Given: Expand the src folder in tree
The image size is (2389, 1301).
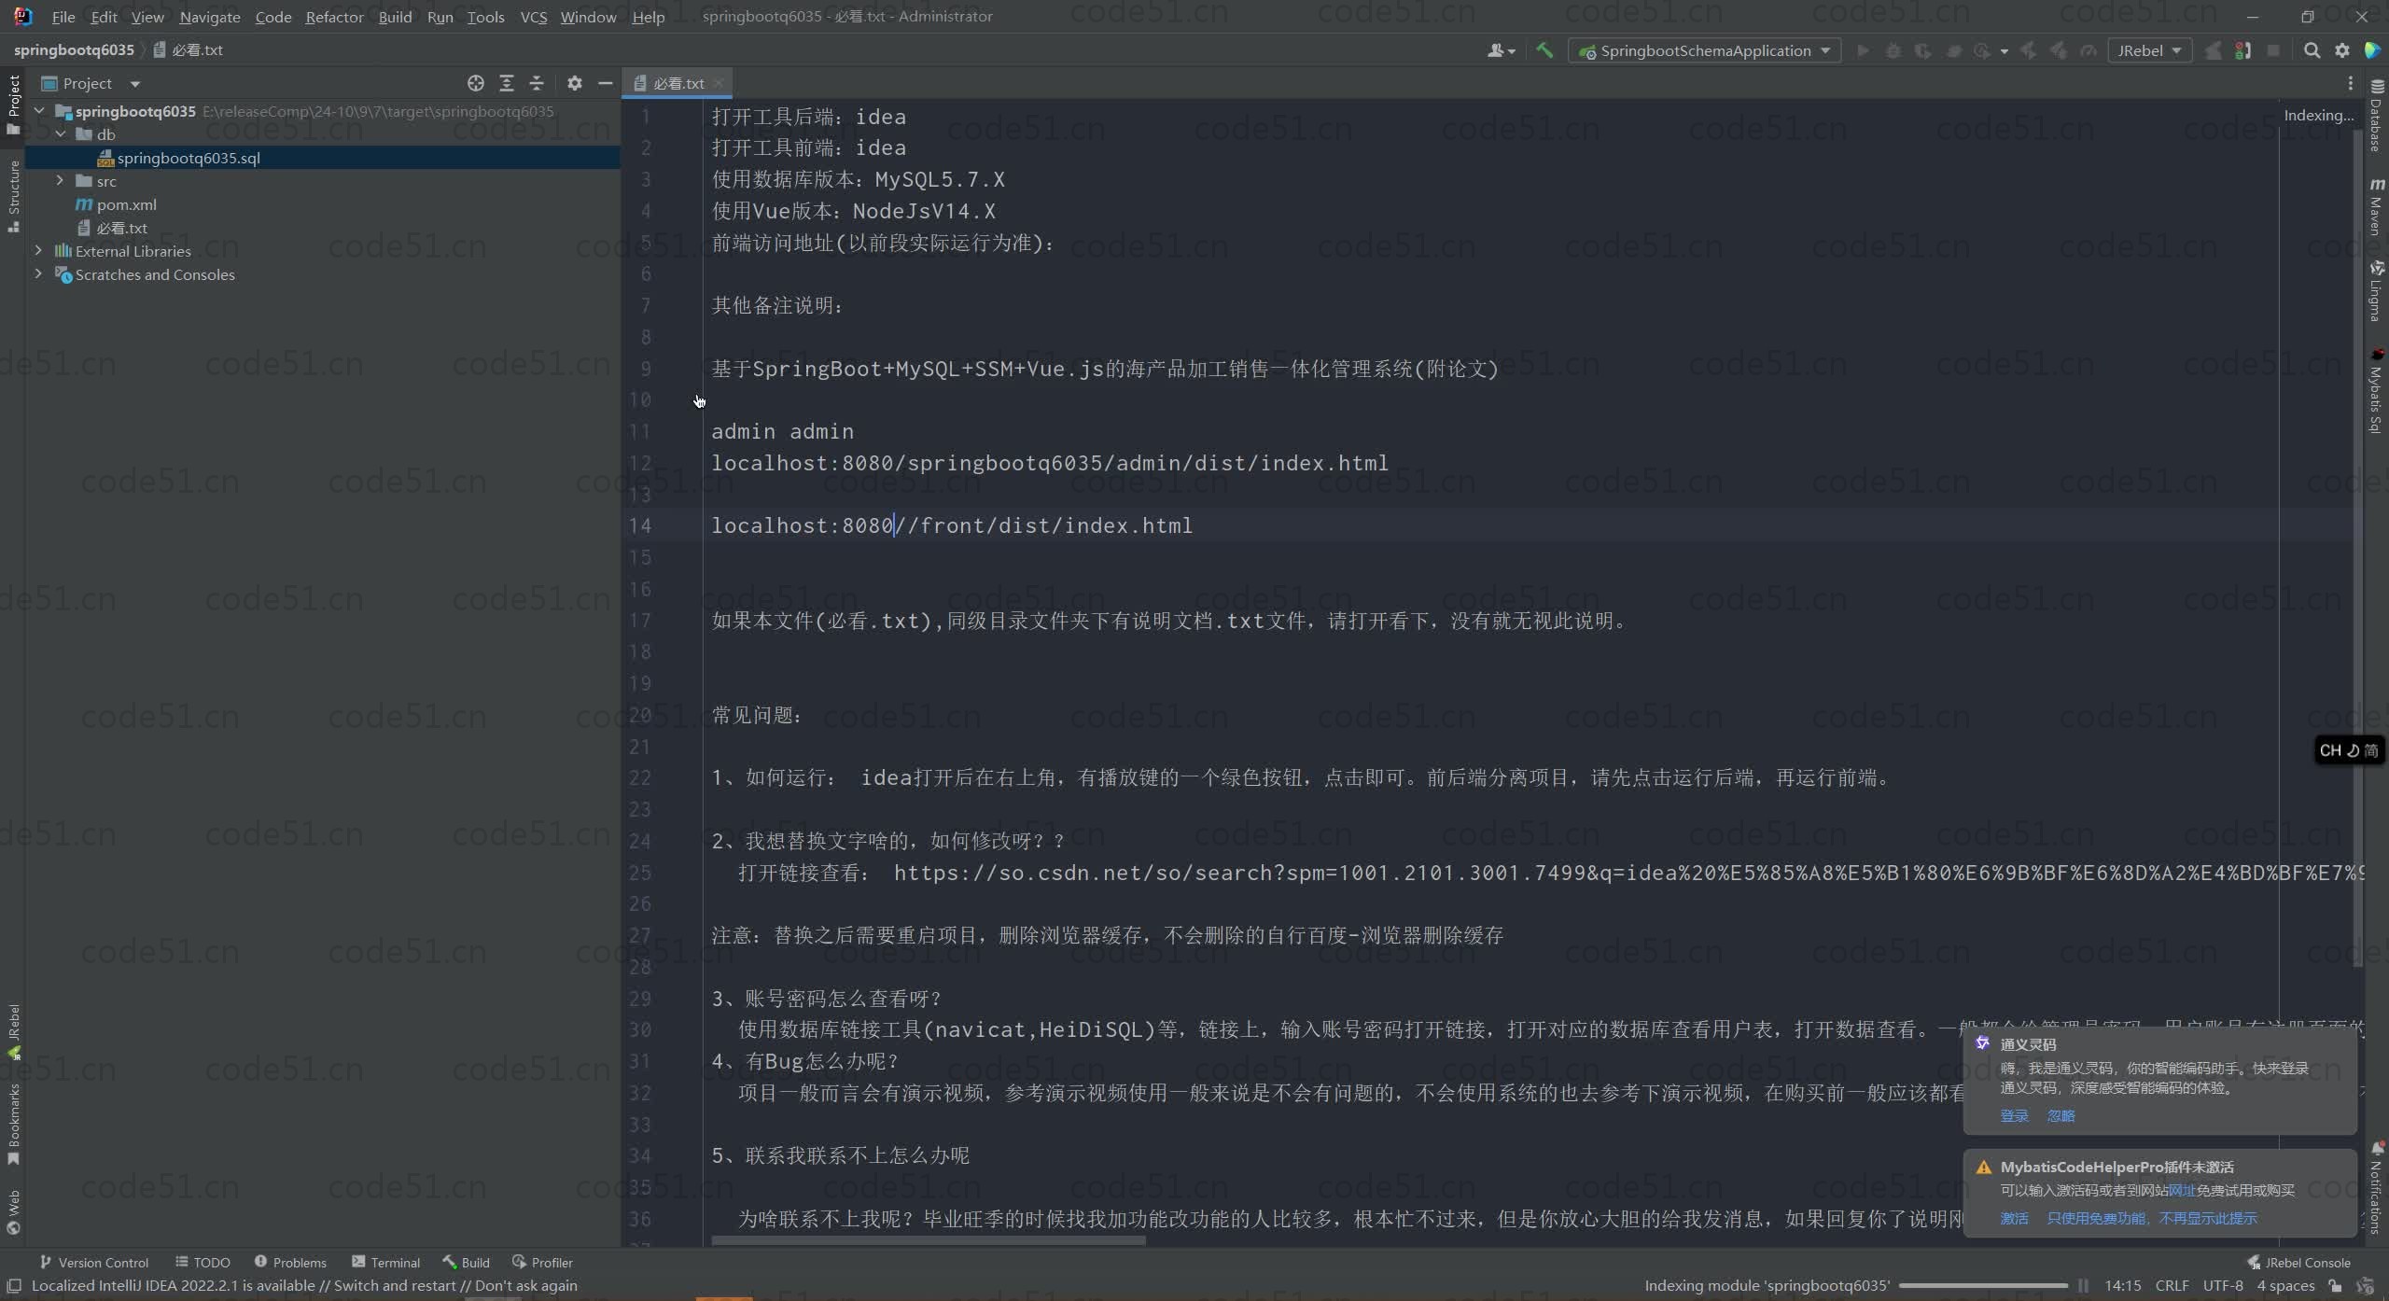Looking at the screenshot, I should pos(60,181).
